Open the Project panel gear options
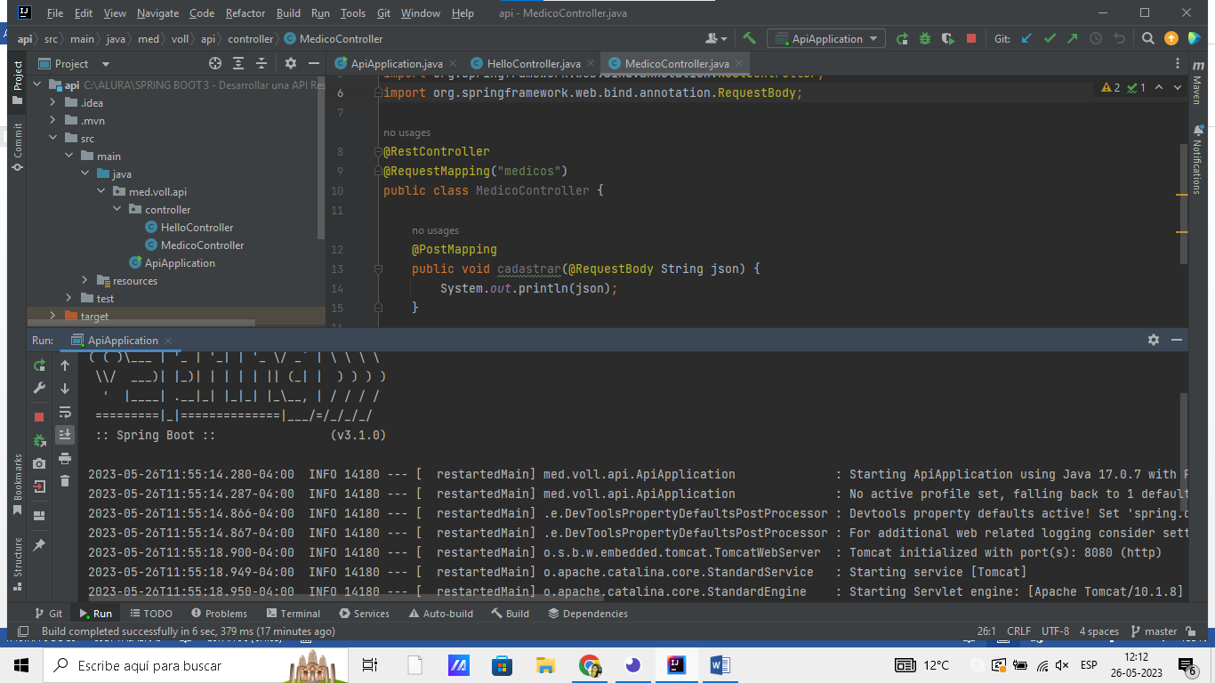1215x683 pixels. [x=290, y=63]
